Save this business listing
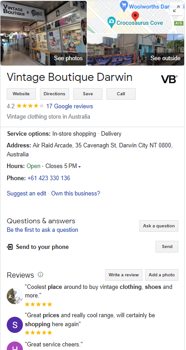This screenshot has height=350, width=186. (x=88, y=94)
